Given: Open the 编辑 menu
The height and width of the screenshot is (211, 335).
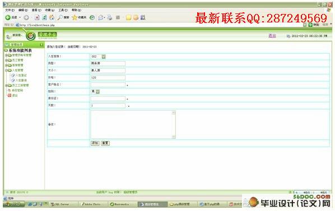Looking at the screenshot, I should point(23,10).
